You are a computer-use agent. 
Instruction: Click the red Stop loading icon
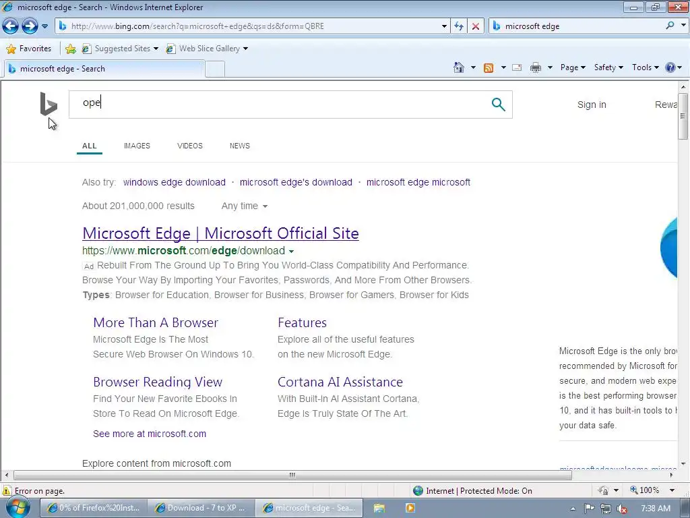point(476,26)
